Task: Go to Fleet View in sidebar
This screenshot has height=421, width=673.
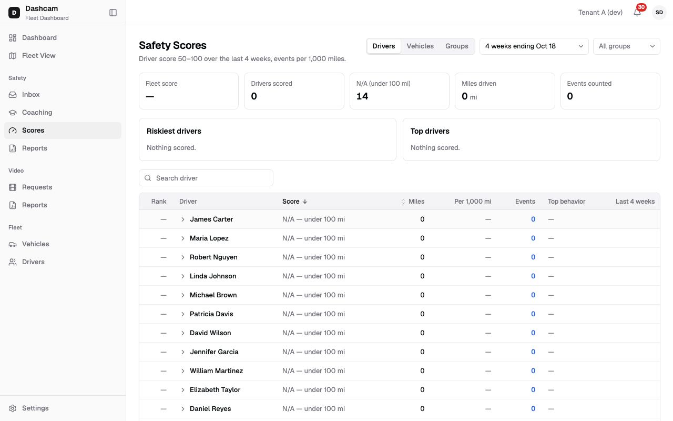Action: coord(63,56)
